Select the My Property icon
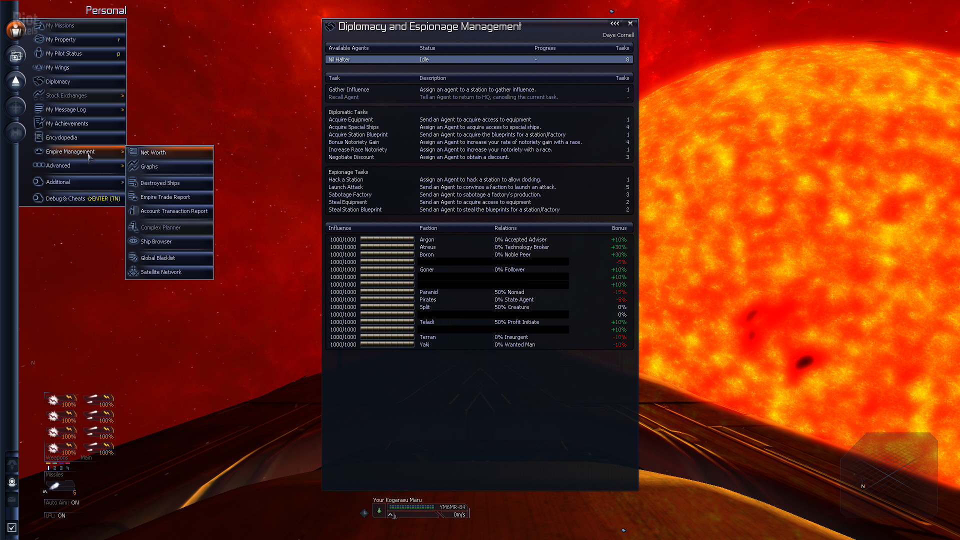The height and width of the screenshot is (540, 960). (38, 39)
